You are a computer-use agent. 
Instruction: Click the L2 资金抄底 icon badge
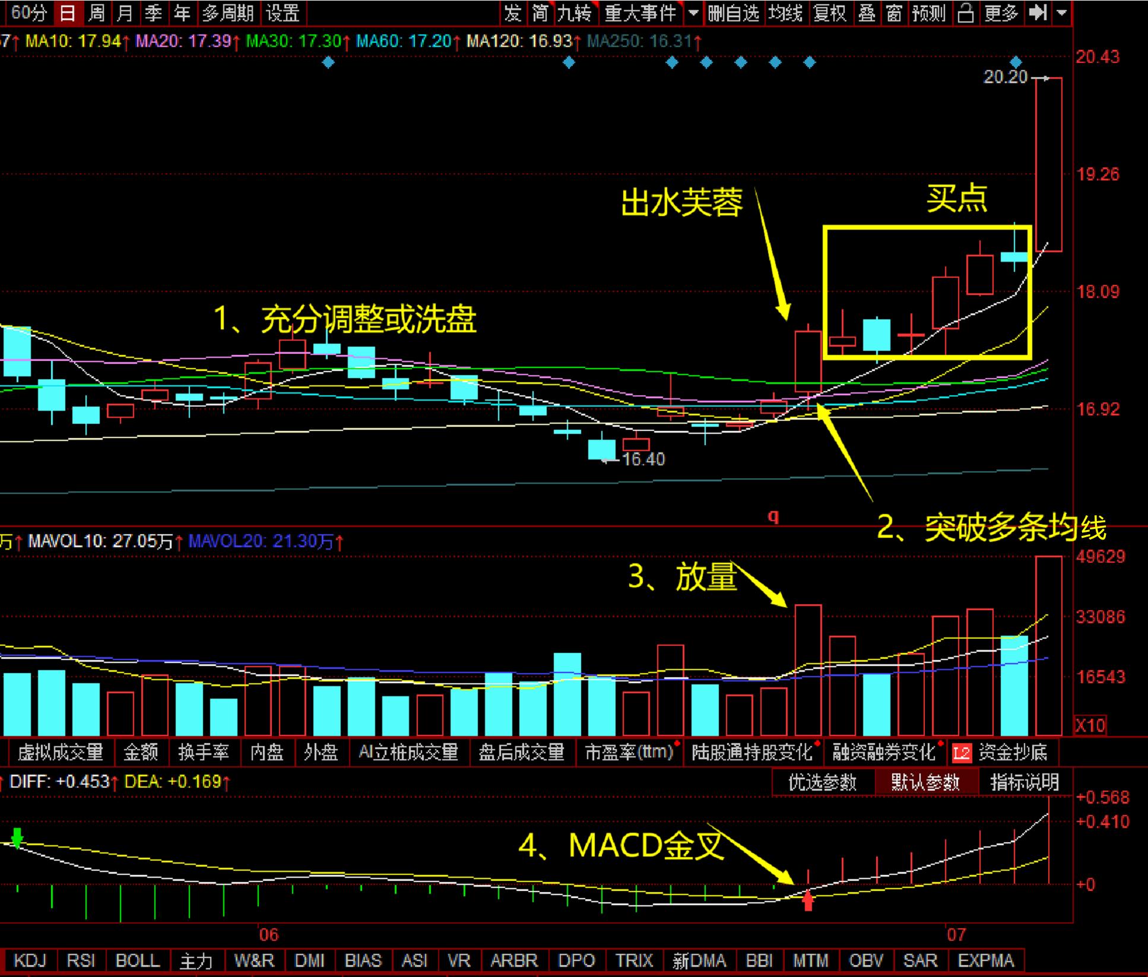pos(961,753)
